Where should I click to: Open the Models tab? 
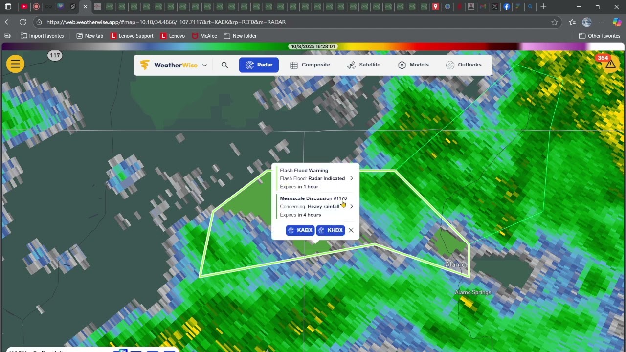413,65
